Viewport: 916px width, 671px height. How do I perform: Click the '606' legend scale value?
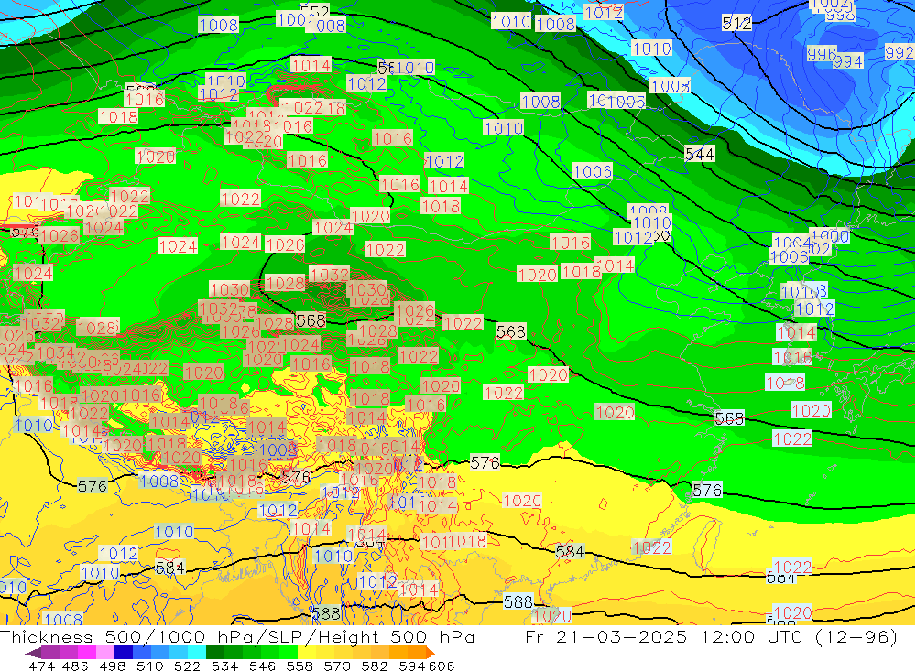[442, 666]
